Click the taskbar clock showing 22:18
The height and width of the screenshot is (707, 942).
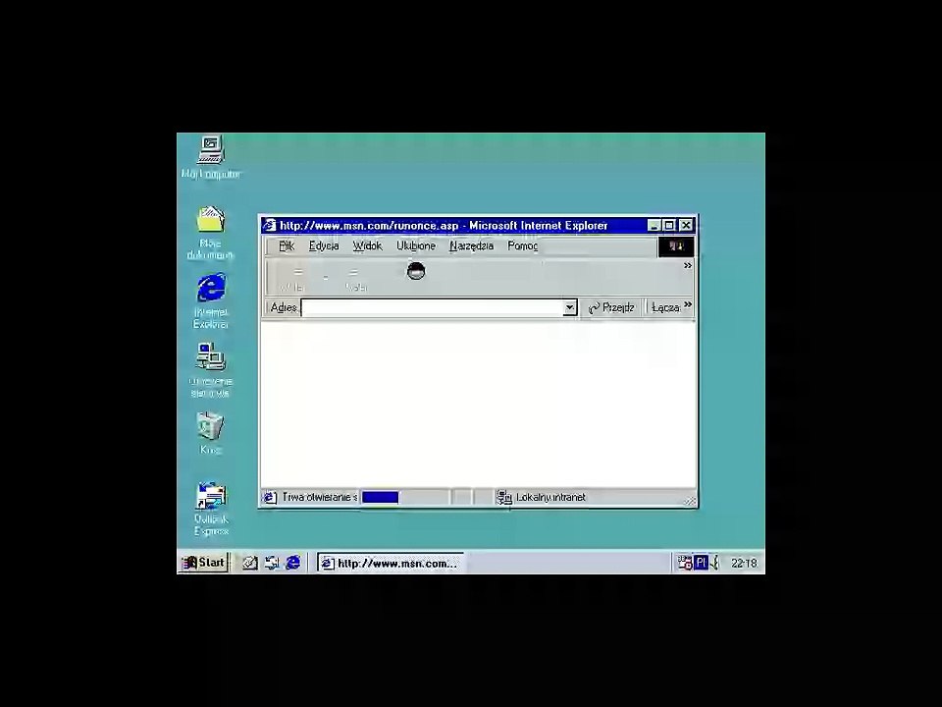click(x=744, y=564)
